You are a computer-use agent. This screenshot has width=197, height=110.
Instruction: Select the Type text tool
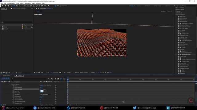point(34,6)
